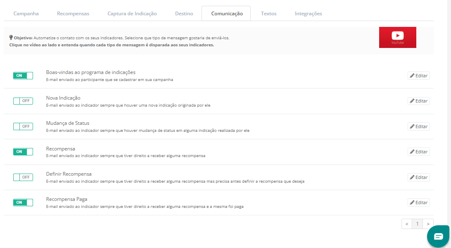Viewport: 451px width, 248px height.
Task: Click the 'Boas-vindas ao programa de indicações' title
Action: point(90,72)
